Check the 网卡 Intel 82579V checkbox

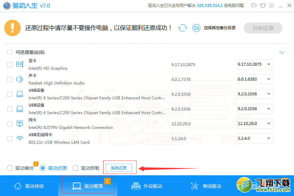click(10, 124)
